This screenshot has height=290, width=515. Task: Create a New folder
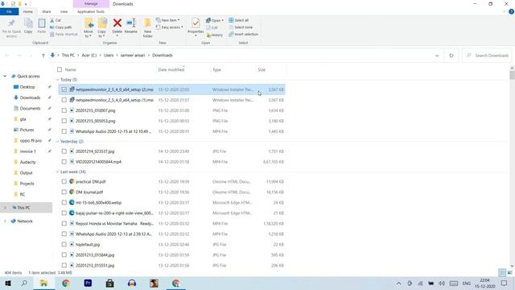[x=147, y=28]
